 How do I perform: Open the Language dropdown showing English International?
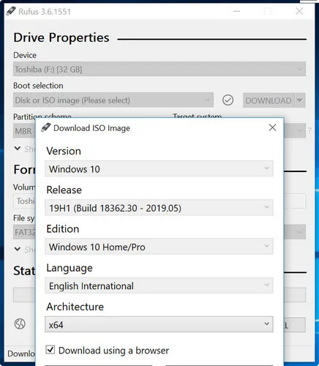point(159,285)
